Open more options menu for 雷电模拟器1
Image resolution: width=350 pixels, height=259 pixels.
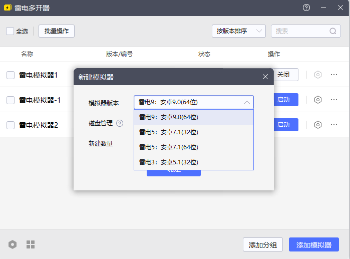click(x=334, y=75)
